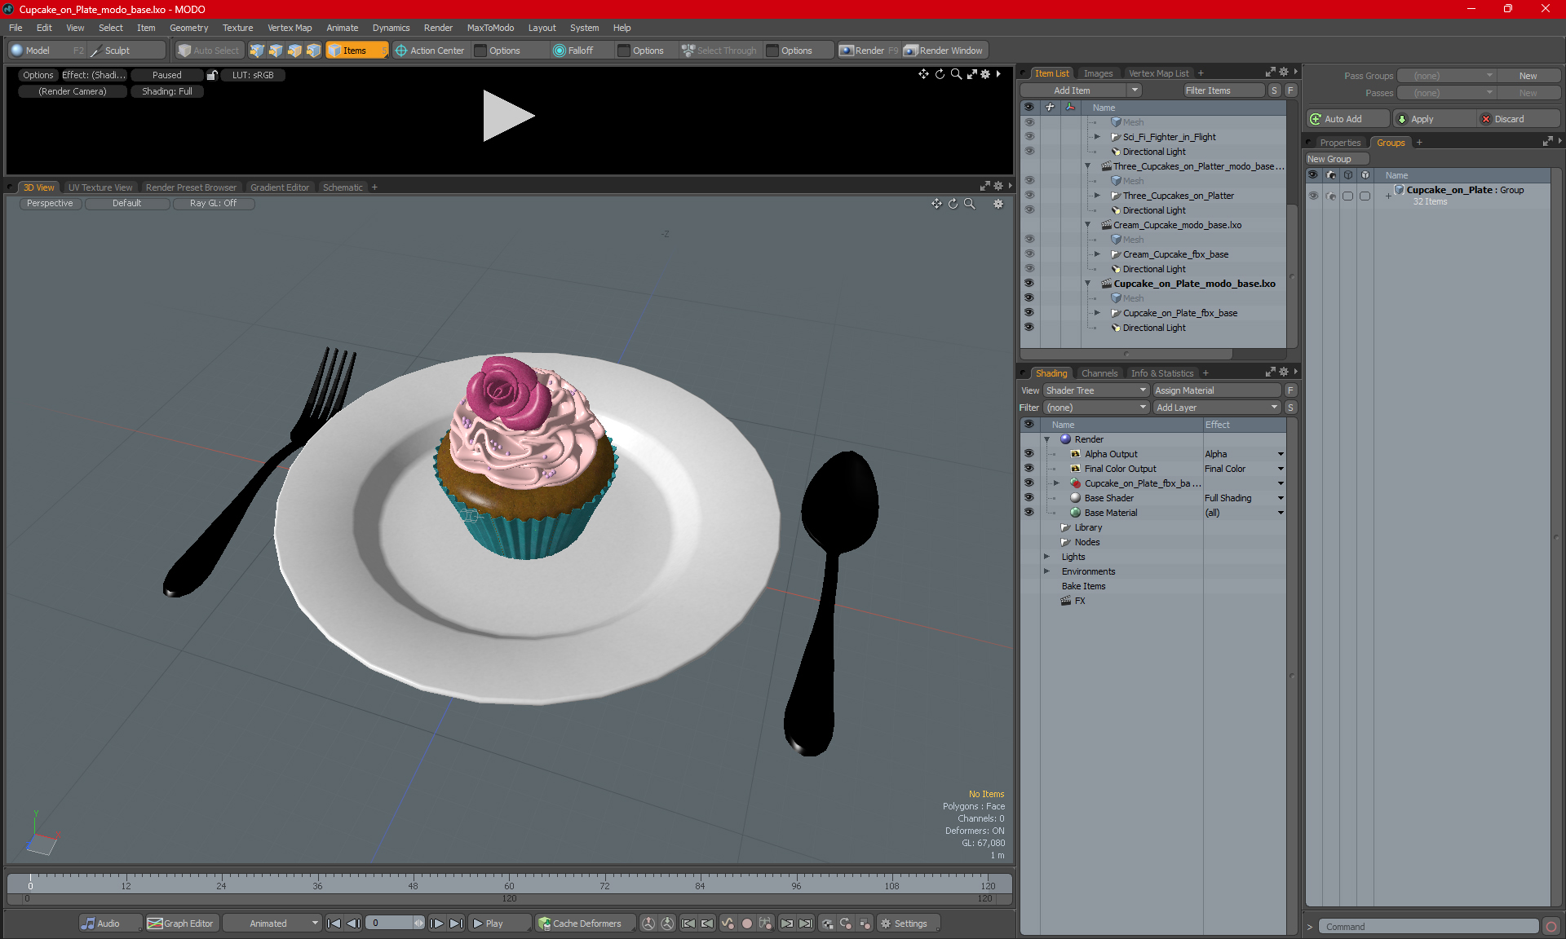Click the 3D view pan arrows icon
Screen dimensions: 1566x939
pos(936,204)
